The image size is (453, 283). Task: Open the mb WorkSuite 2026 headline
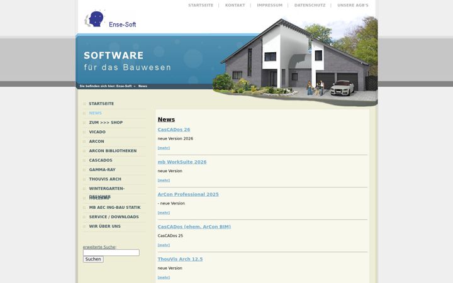coord(182,162)
